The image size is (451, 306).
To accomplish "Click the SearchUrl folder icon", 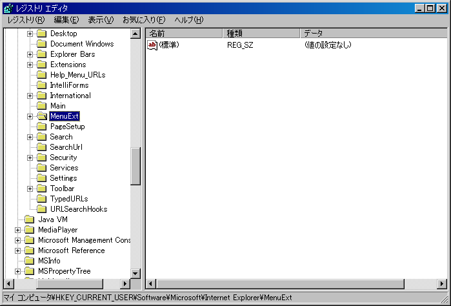I will click(42, 147).
